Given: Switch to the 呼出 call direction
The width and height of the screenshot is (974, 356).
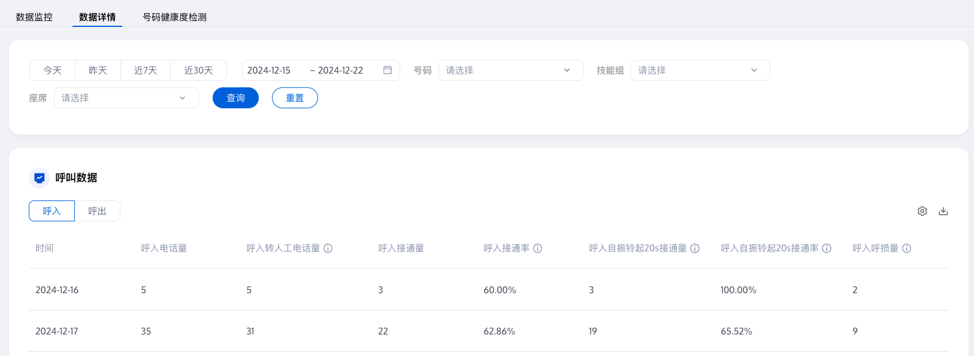Looking at the screenshot, I should [97, 211].
